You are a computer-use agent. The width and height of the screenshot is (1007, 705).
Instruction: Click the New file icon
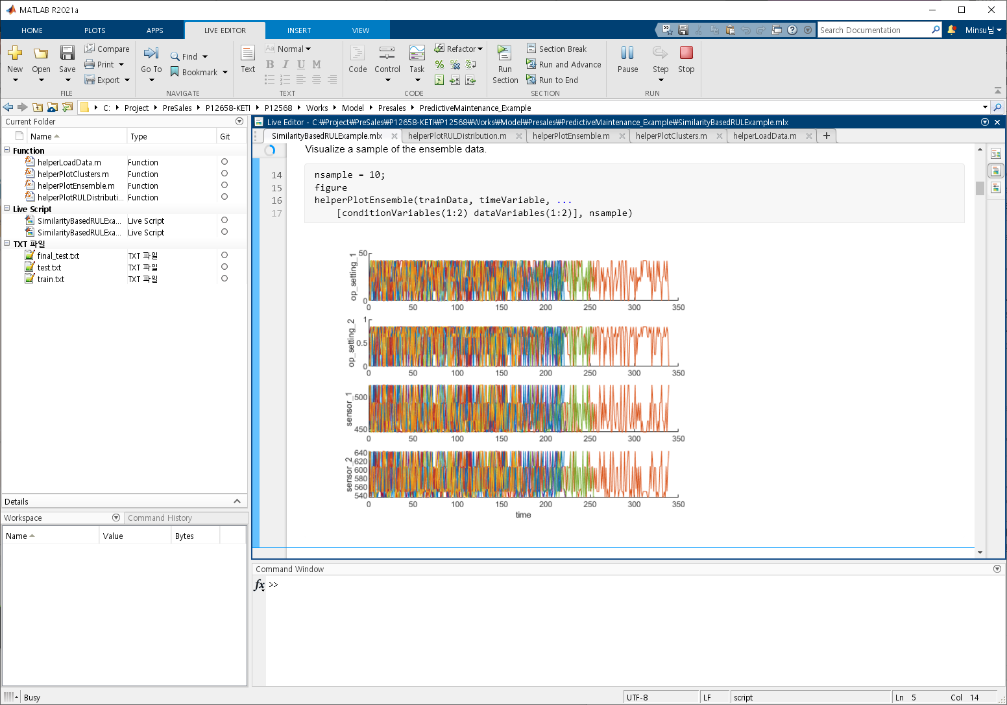pyautogui.click(x=15, y=53)
